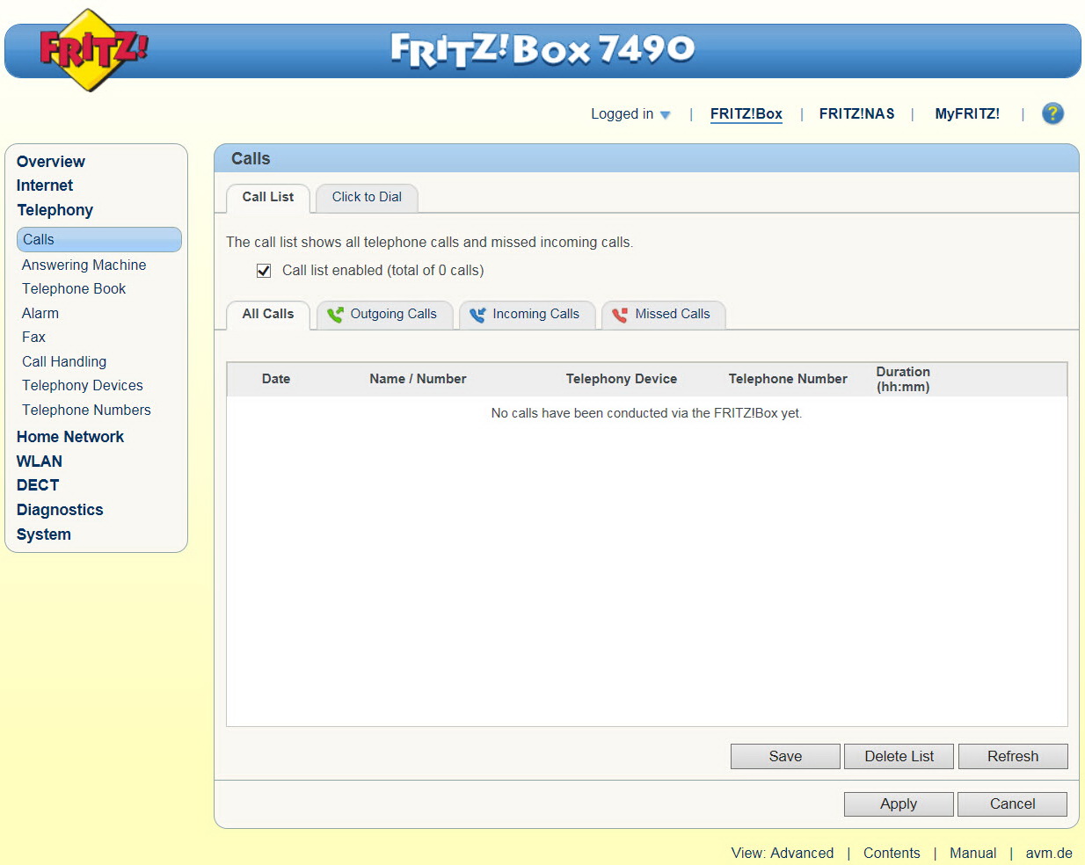Open the FRITZ!NAS link

(856, 113)
